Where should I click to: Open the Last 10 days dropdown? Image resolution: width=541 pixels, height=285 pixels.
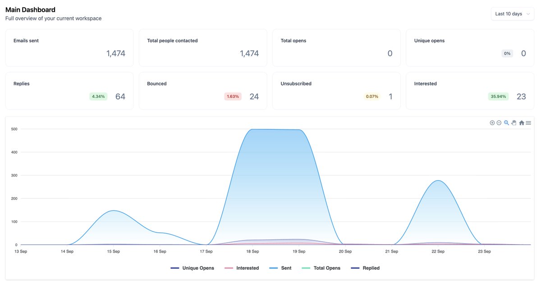(513, 14)
